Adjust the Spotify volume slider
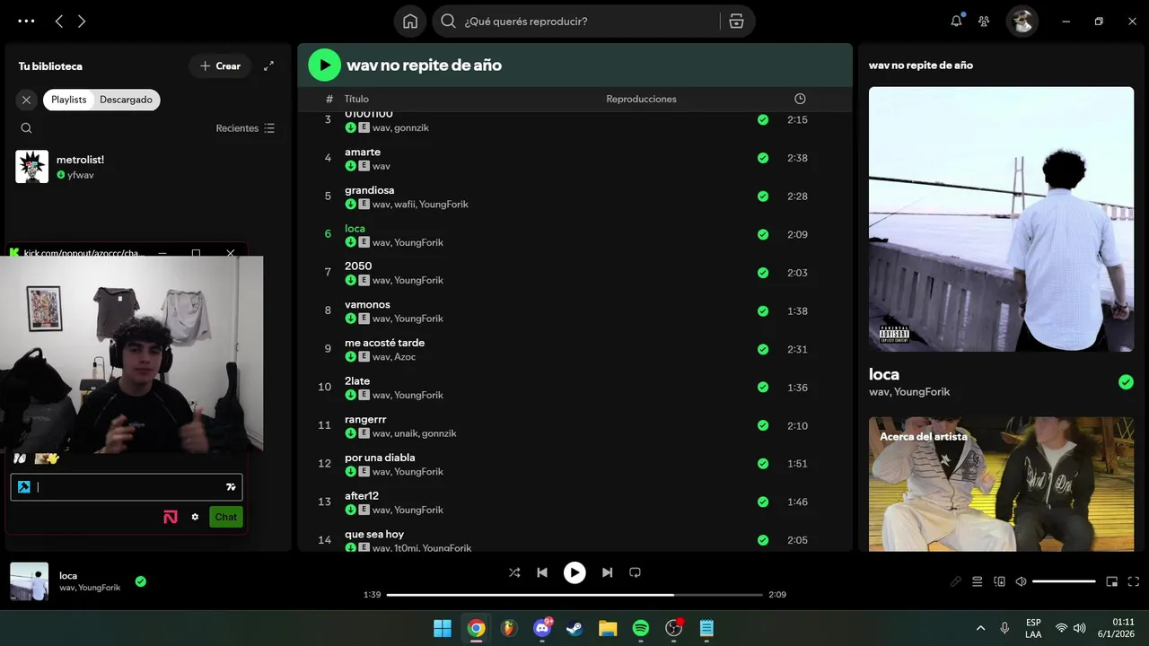 1064,581
